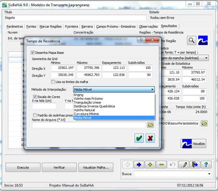Click the Verificar button

click(x=59, y=167)
